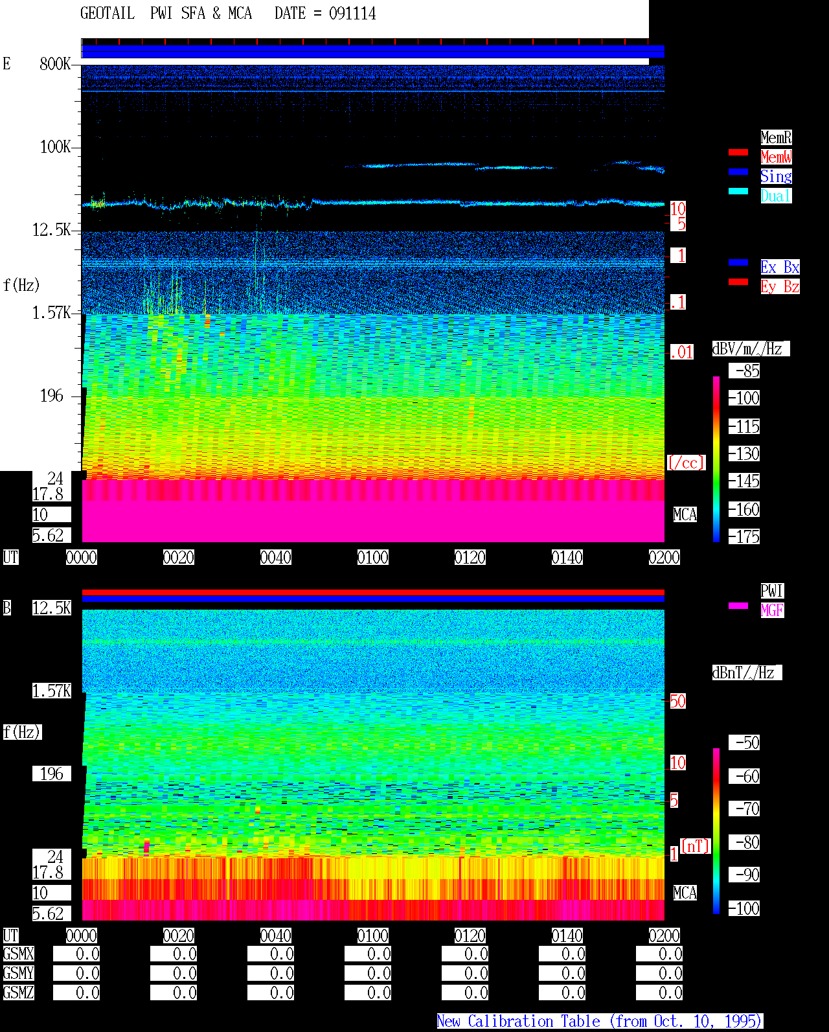Image resolution: width=829 pixels, height=1032 pixels.
Task: Click the red Ey Bz legend swatch
Action: click(738, 282)
